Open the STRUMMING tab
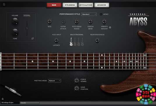 tap(70, 5)
